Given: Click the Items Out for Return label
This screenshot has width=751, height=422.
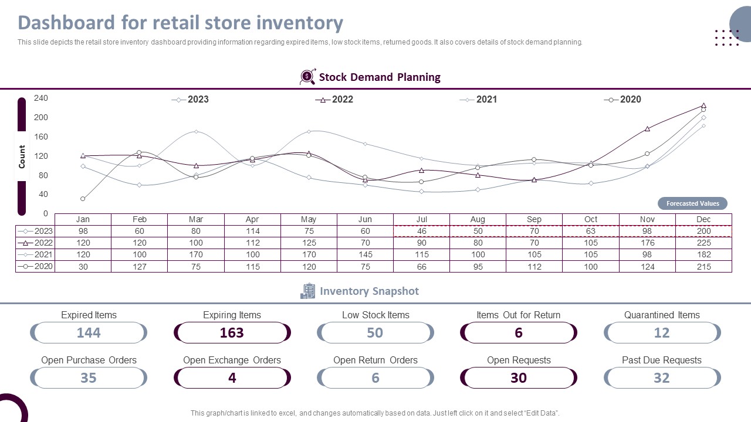Looking at the screenshot, I should coord(519,315).
